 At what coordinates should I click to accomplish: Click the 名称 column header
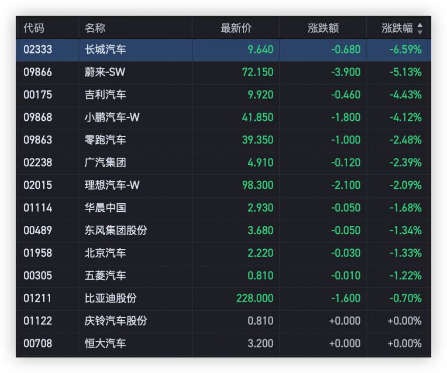click(x=95, y=29)
